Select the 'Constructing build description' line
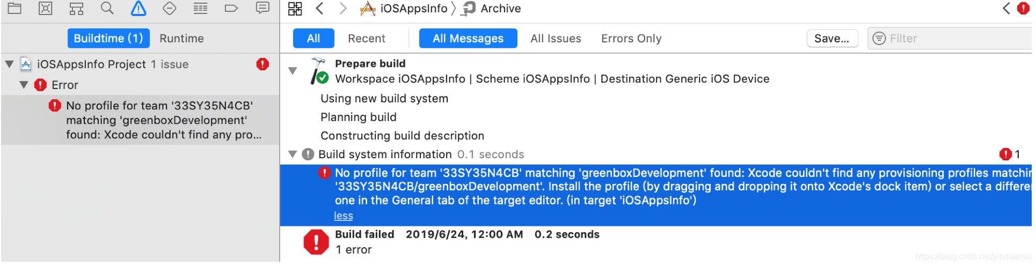1036x266 pixels. pyautogui.click(x=403, y=136)
